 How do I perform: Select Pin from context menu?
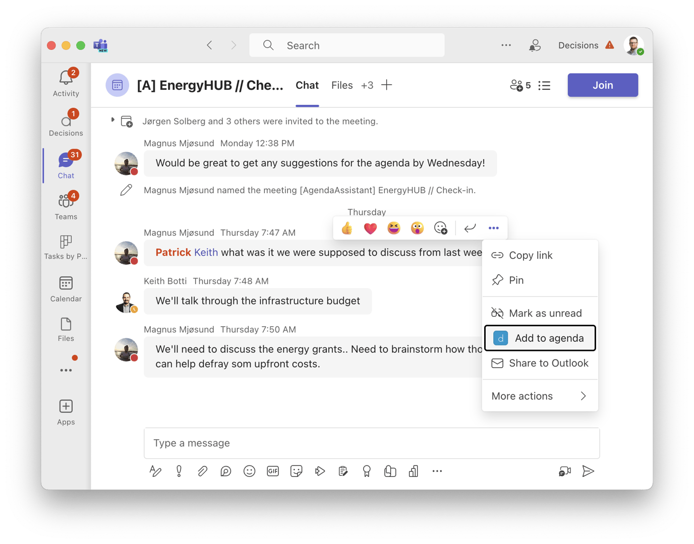coord(540,280)
